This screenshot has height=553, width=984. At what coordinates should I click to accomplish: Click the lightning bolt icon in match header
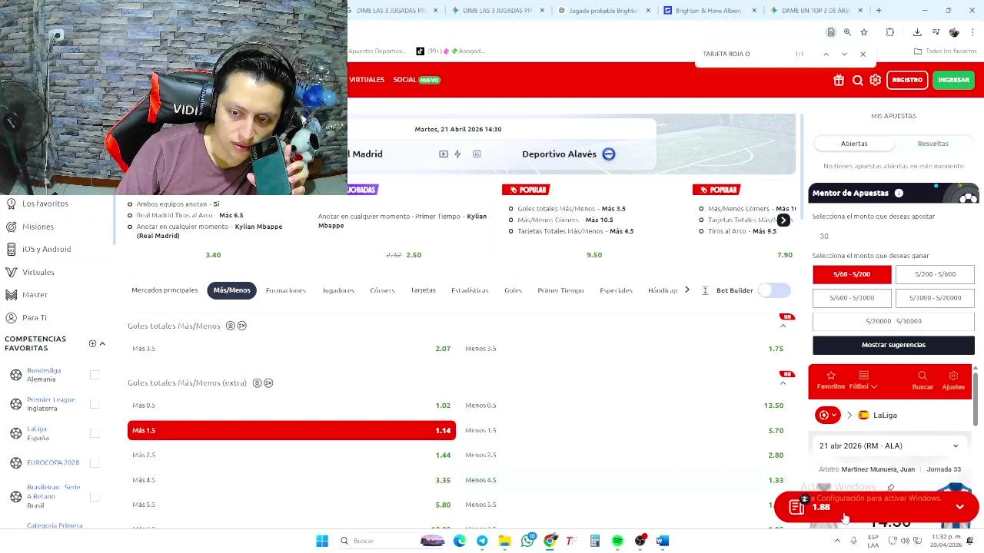point(457,154)
